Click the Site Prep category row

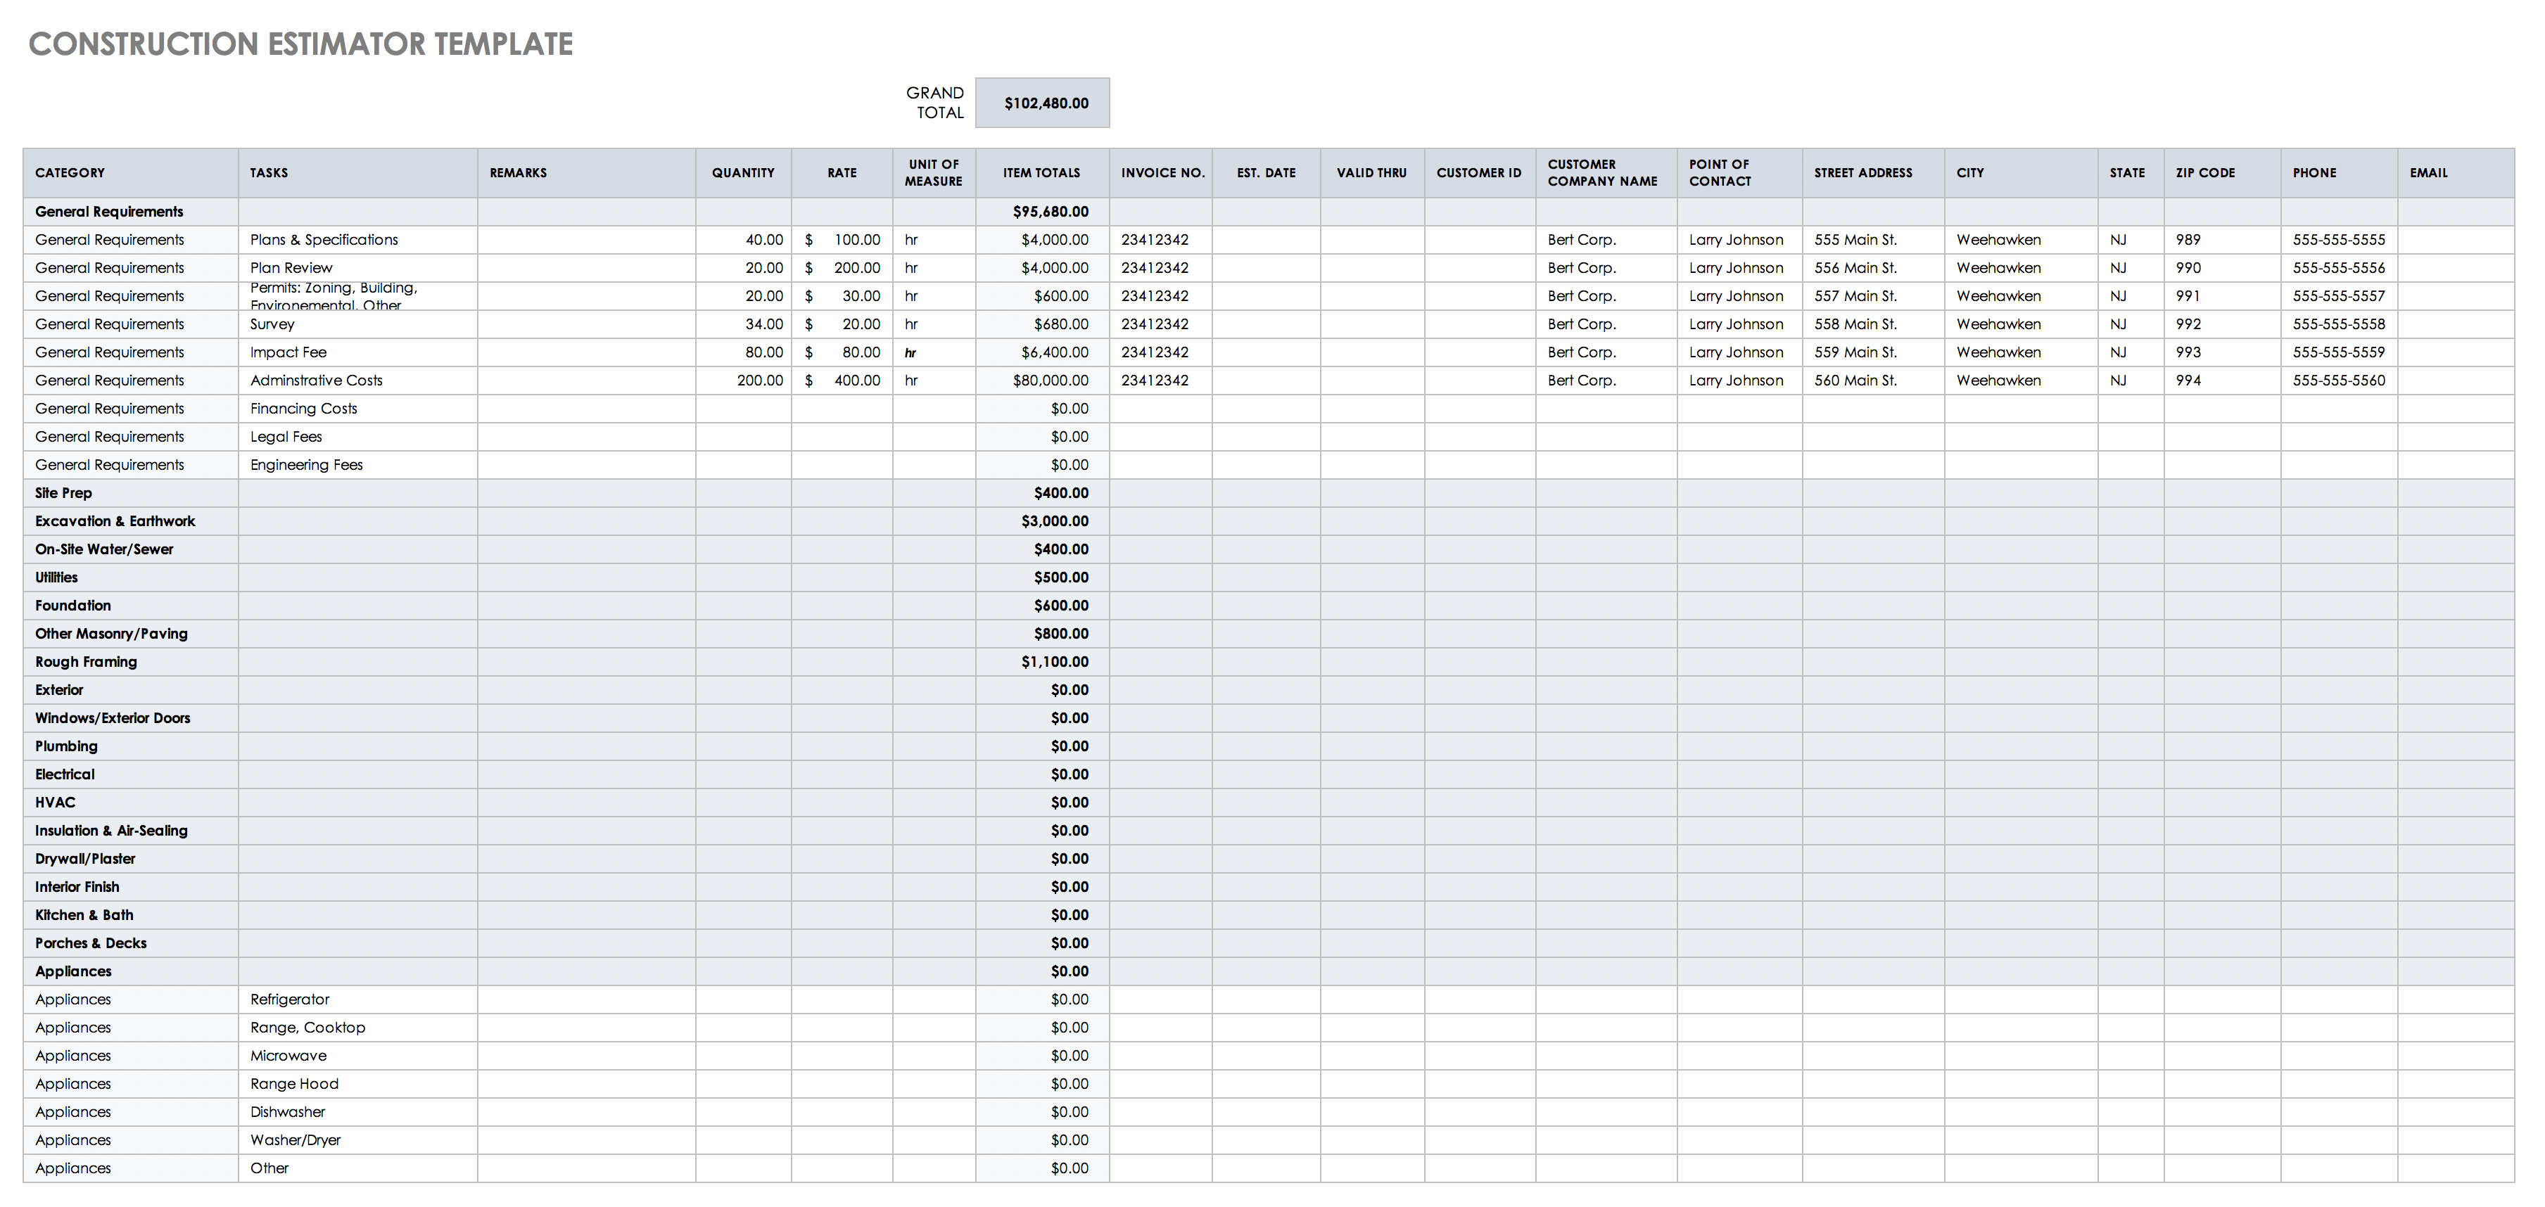[64, 493]
